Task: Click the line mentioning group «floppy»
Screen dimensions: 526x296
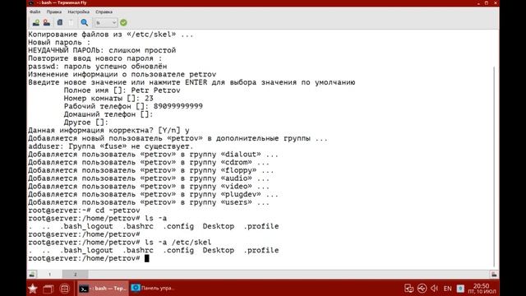Action: tap(151, 170)
